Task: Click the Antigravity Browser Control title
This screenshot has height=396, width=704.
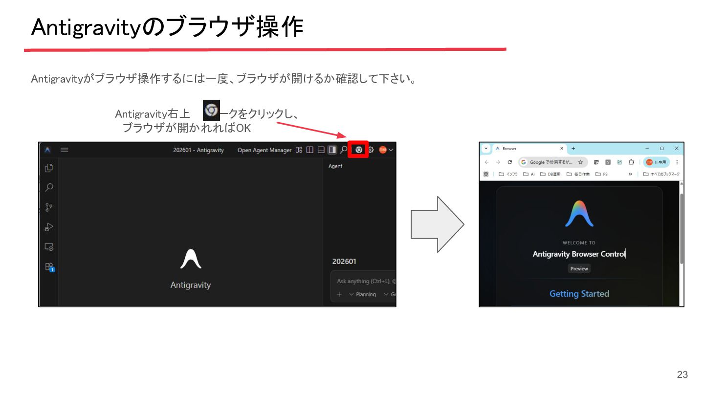Action: pos(579,254)
